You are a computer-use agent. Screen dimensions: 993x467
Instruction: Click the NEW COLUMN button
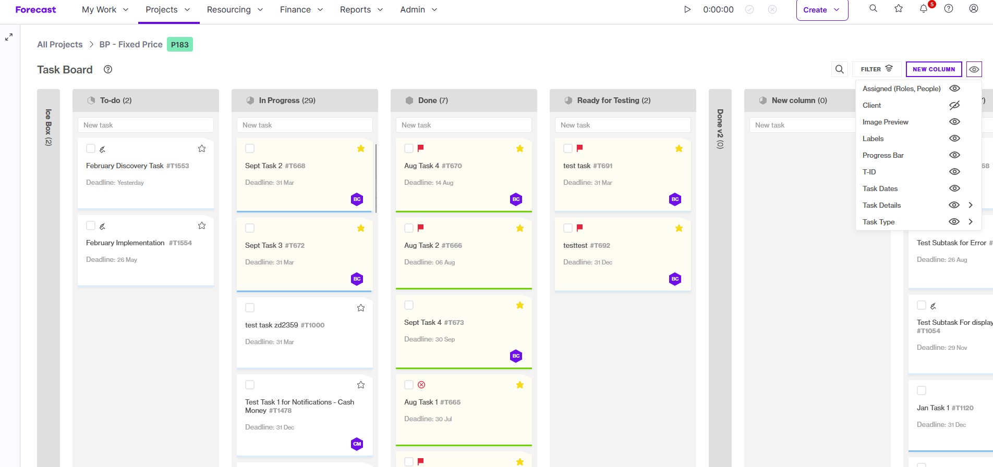tap(934, 69)
